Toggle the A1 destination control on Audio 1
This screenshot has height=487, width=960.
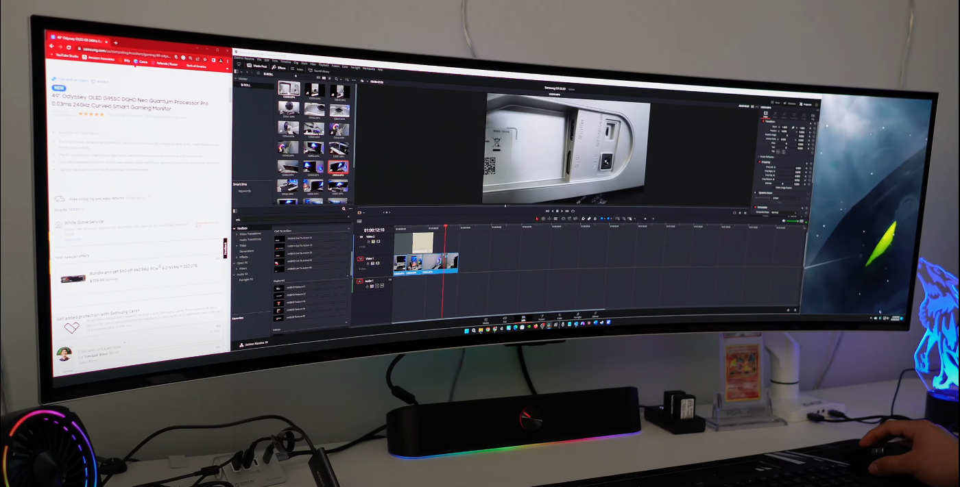click(359, 281)
